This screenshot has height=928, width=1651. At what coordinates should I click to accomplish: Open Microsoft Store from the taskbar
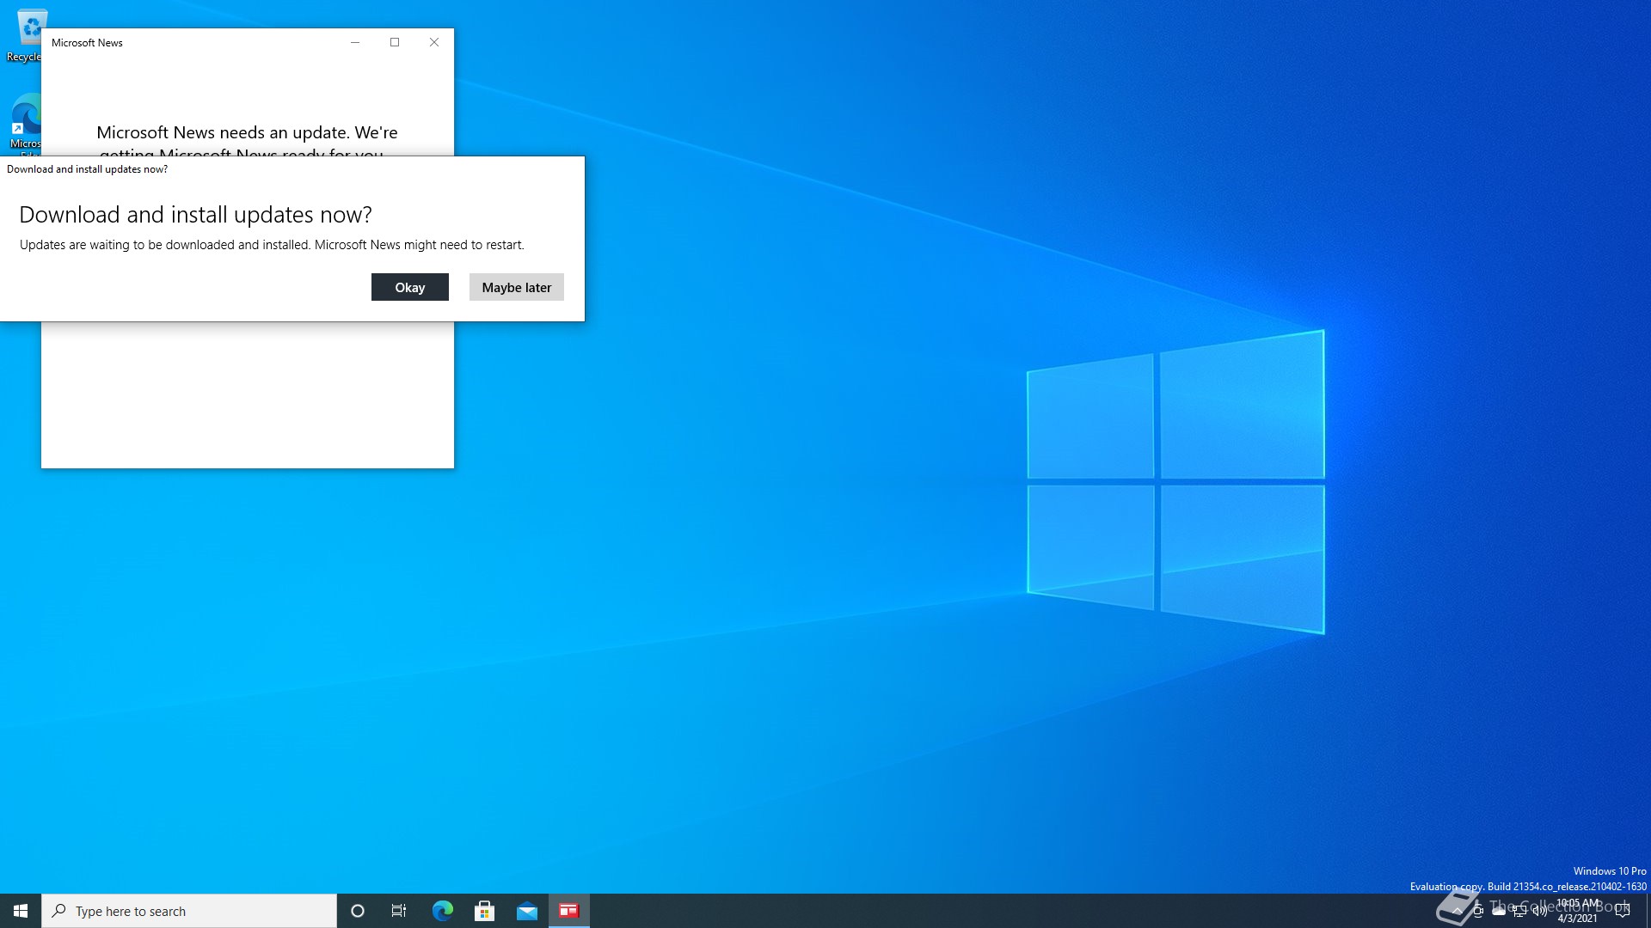(x=484, y=911)
